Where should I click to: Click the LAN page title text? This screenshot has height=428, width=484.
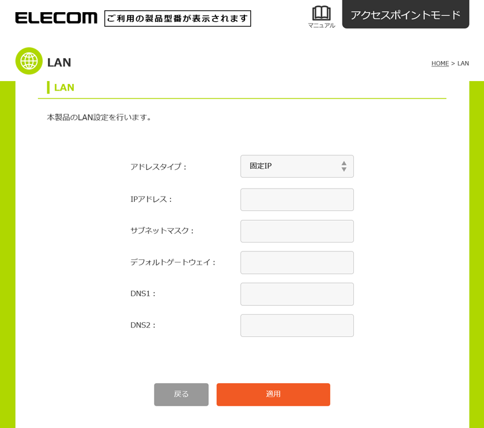tap(59, 62)
